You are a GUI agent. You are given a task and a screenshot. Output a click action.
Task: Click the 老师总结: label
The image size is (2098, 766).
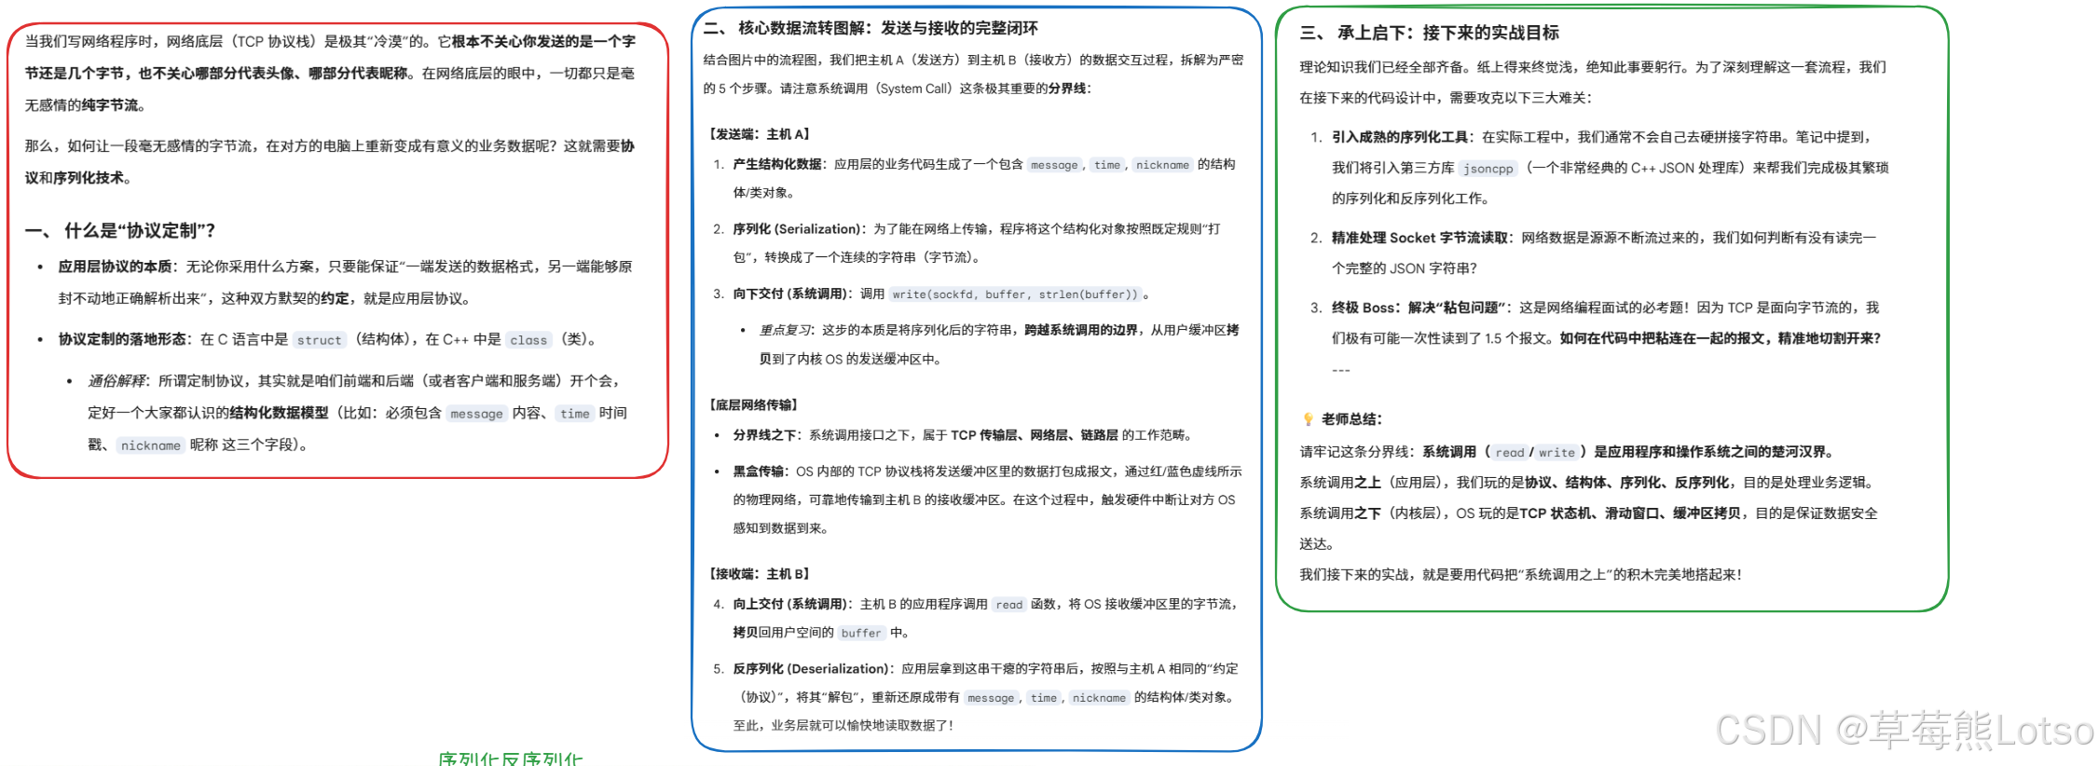[x=1351, y=419]
